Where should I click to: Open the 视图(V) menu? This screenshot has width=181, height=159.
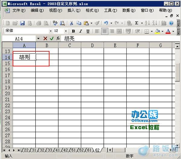point(56,11)
